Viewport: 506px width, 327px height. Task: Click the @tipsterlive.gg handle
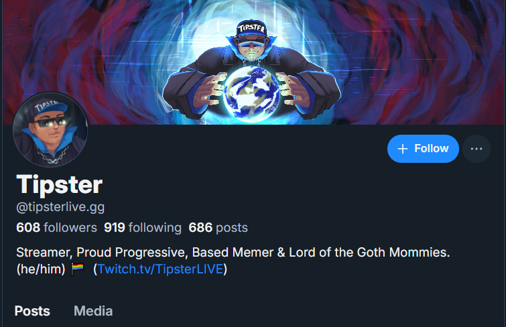60,207
